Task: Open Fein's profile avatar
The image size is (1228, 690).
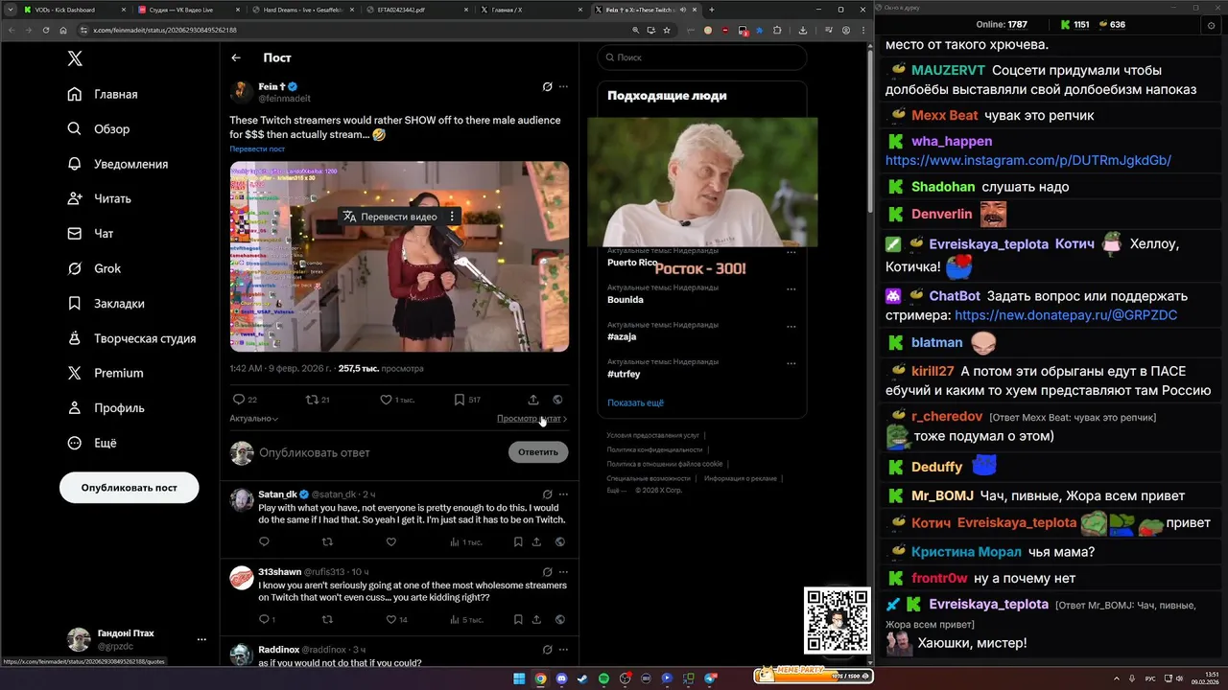Action: (241, 92)
